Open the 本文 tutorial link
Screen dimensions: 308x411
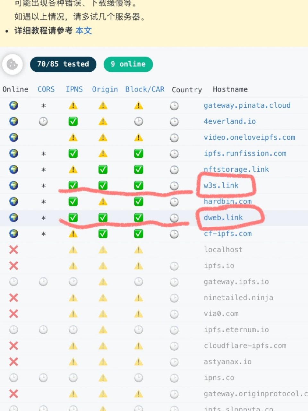[84, 31]
